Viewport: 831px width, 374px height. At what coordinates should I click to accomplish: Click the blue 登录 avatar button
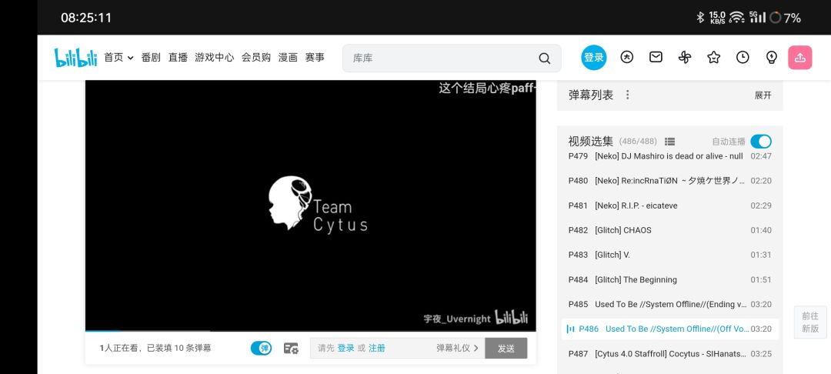(593, 58)
